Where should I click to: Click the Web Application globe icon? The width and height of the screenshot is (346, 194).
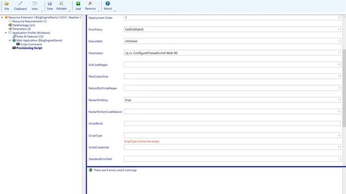point(14,40)
